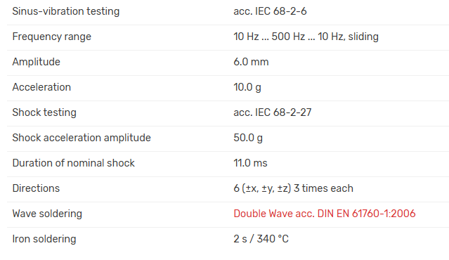This screenshot has width=449, height=260.
Task: Click the 6.0 mm amplitude value
Action: (x=251, y=62)
